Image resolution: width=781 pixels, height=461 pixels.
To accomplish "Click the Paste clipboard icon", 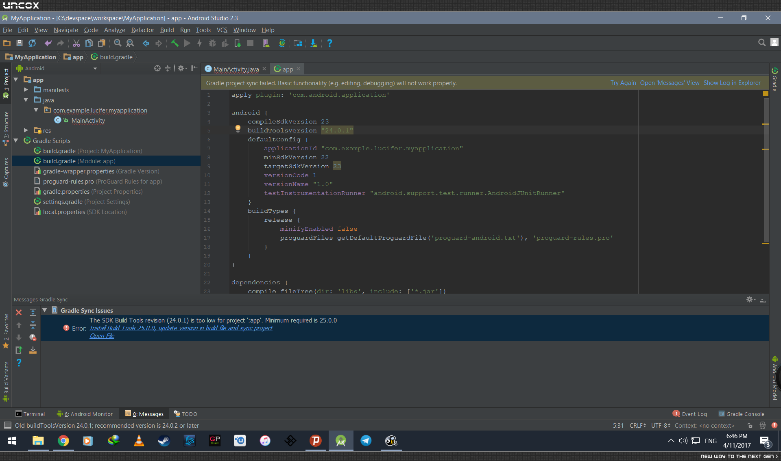I will point(102,43).
